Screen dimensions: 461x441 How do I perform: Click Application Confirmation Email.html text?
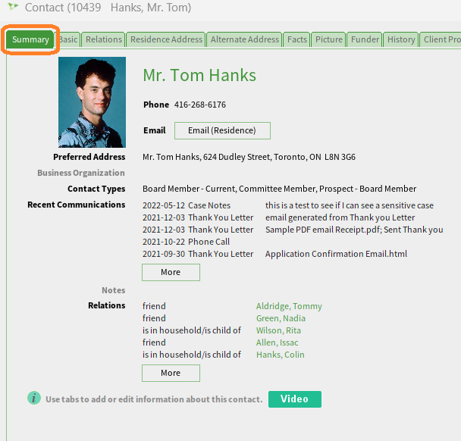click(336, 254)
